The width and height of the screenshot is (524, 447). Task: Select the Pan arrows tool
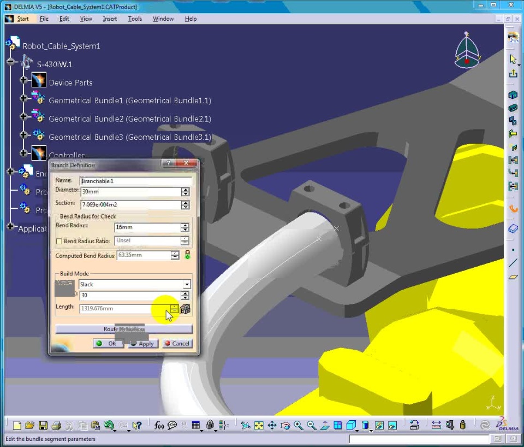click(272, 425)
